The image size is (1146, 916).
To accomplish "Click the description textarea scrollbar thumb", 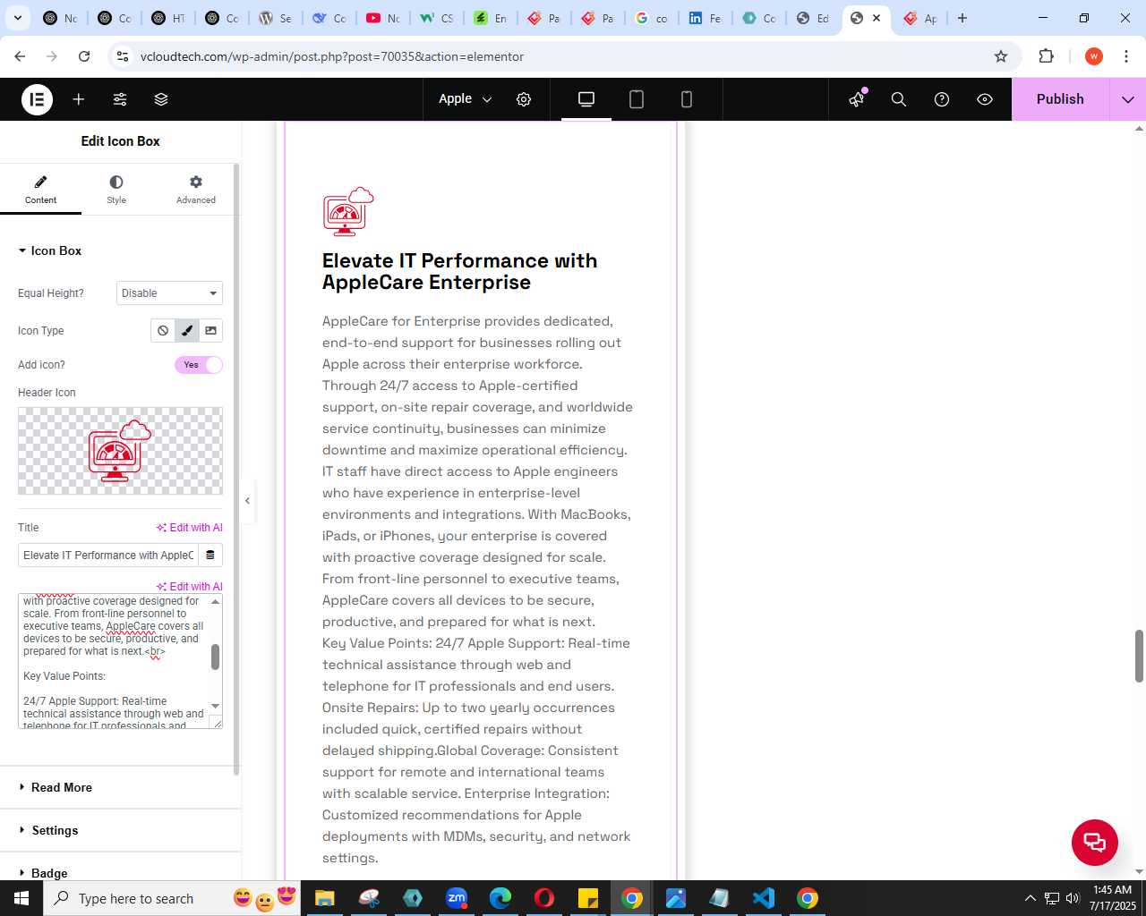I will tap(215, 657).
